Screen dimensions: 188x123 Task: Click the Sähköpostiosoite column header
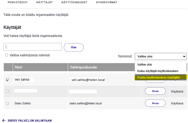tap(83, 67)
